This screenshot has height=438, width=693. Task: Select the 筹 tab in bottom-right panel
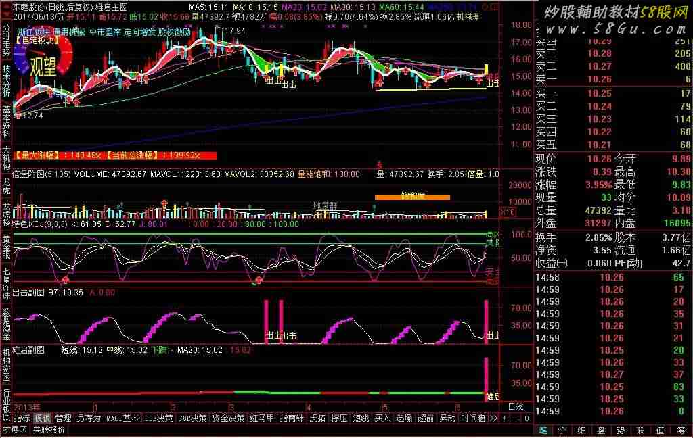pos(680,430)
